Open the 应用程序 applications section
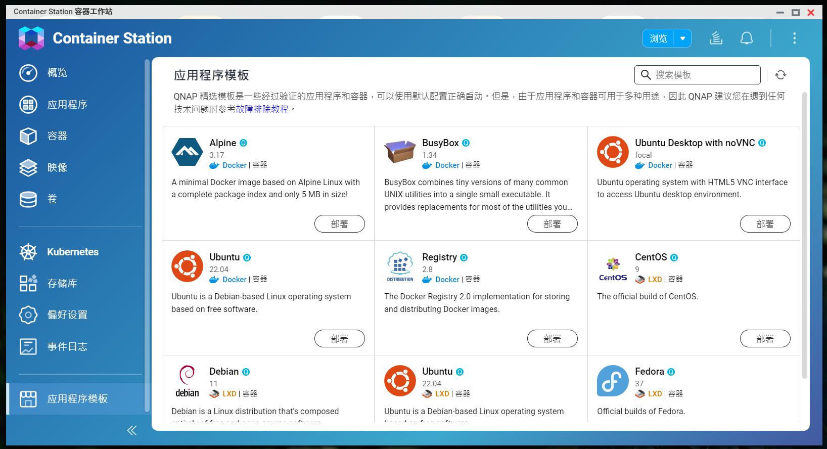Screen dimensions: 827x449 [67, 105]
